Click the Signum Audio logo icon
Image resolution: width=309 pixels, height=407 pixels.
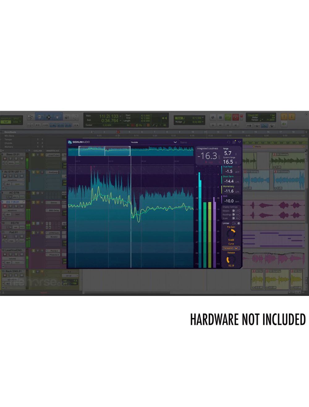point(69,142)
